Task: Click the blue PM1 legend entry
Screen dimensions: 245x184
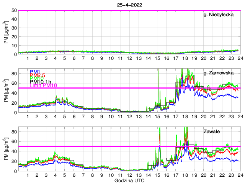Action: (x=35, y=71)
